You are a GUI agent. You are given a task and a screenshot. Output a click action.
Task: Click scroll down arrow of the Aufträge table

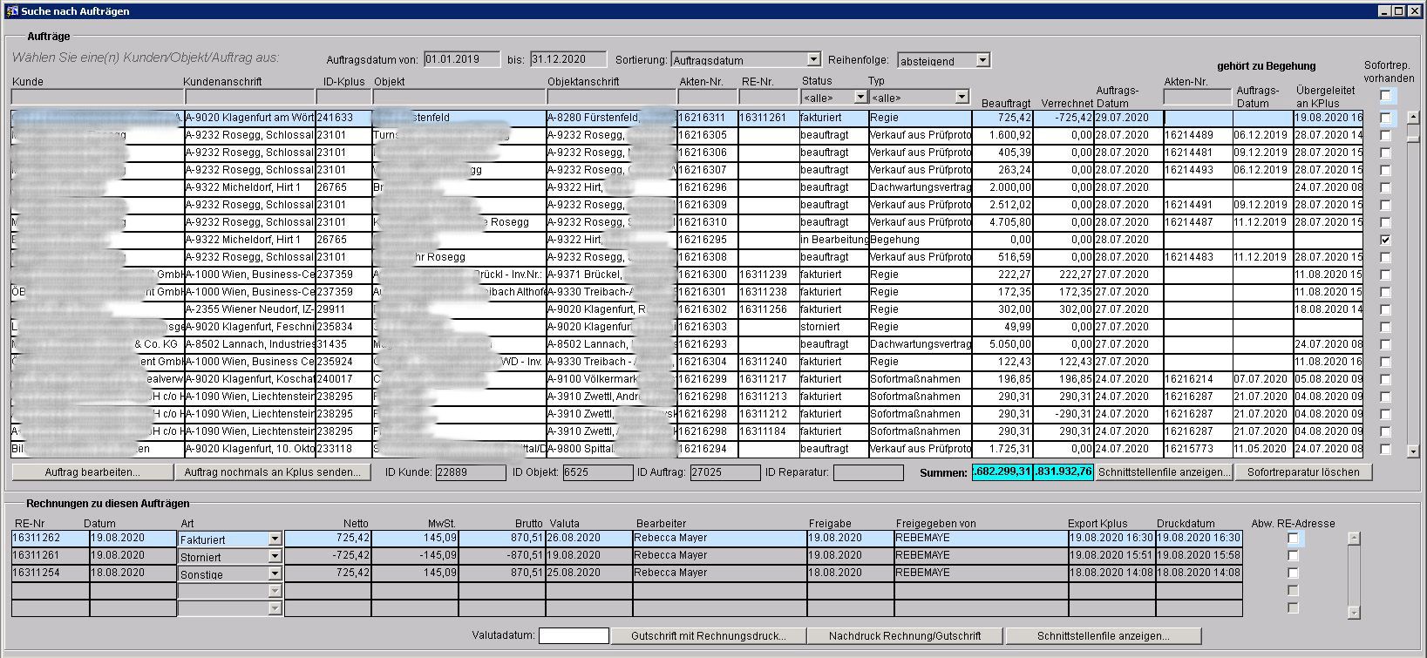[x=1413, y=451]
